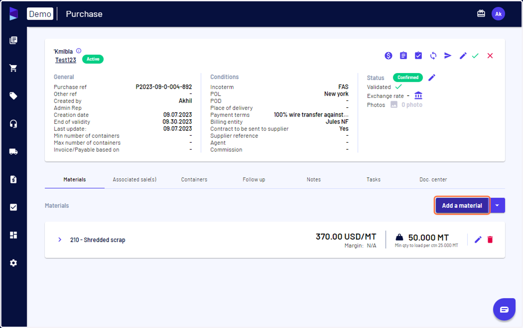Switch to the Associated sale(s) tab
Screen dimensions: 523x328
coord(135,179)
